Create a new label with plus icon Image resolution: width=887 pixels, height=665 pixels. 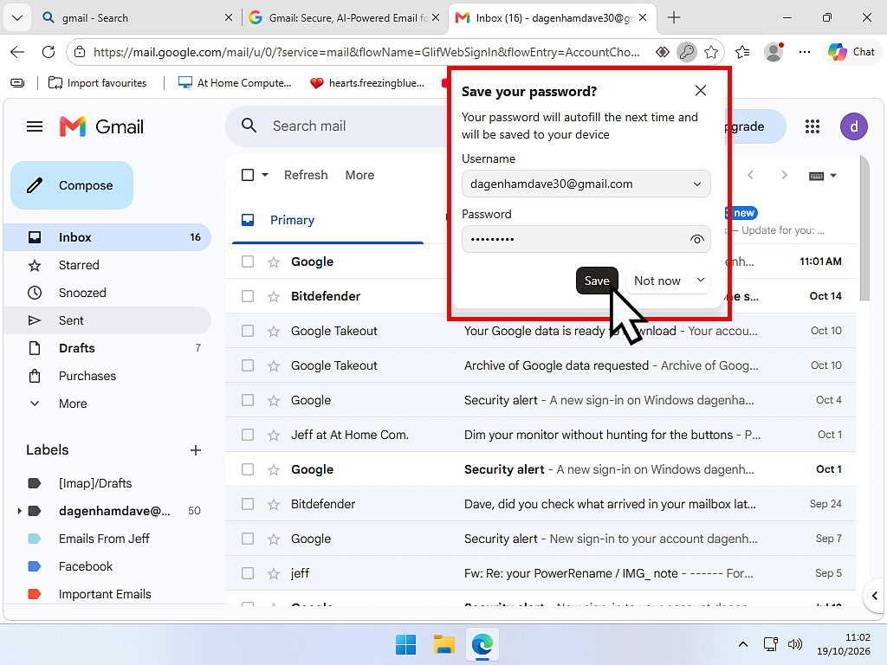196,450
